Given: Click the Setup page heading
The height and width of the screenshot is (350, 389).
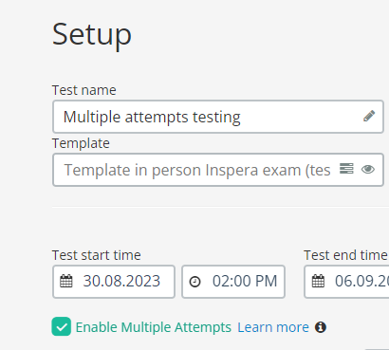Looking at the screenshot, I should (92, 34).
